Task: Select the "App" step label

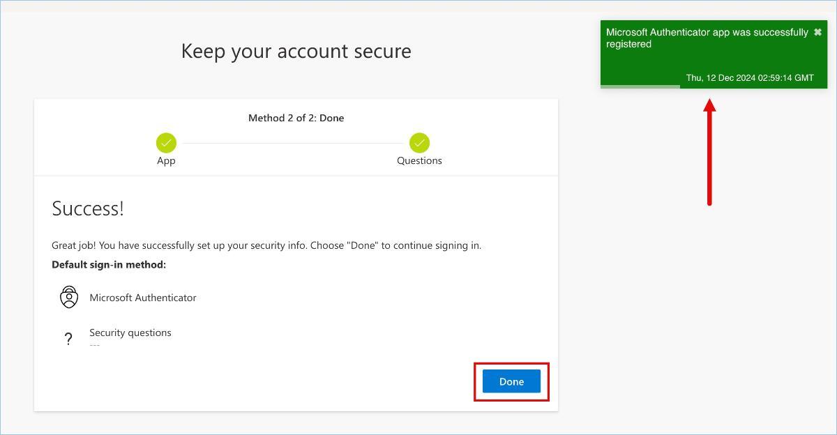Action: [x=166, y=160]
